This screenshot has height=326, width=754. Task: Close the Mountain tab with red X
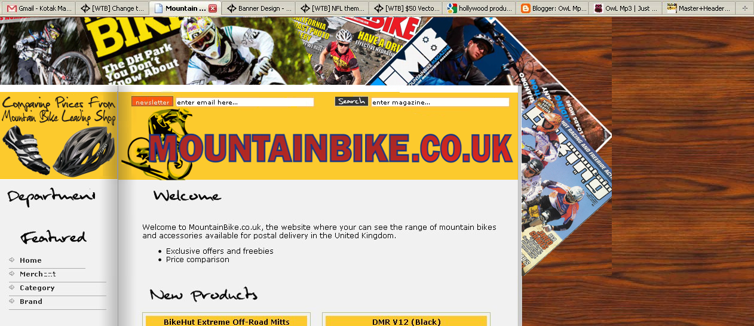coord(212,8)
